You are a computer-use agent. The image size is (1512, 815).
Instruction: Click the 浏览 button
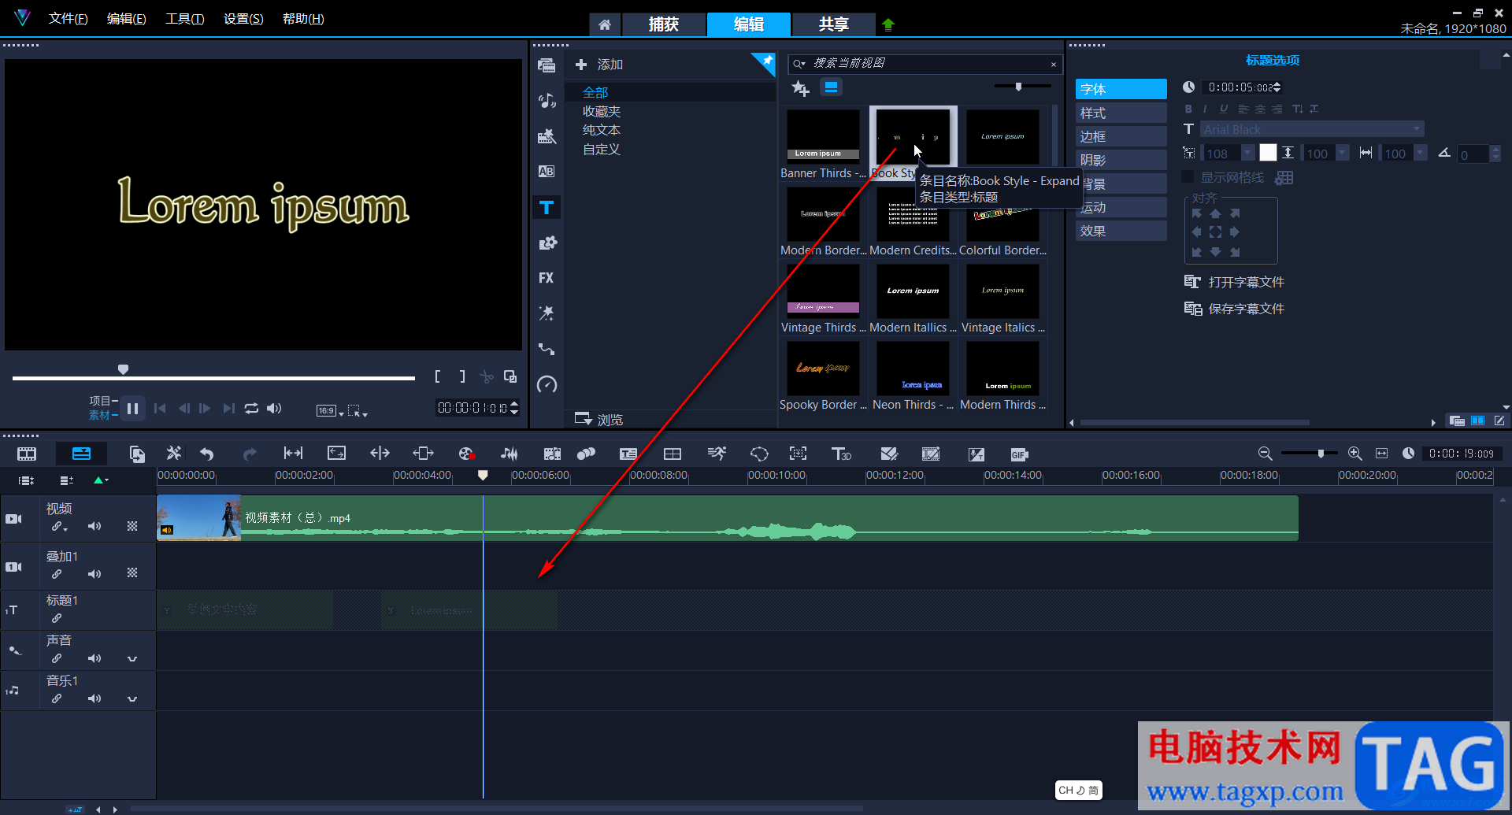pyautogui.click(x=599, y=419)
